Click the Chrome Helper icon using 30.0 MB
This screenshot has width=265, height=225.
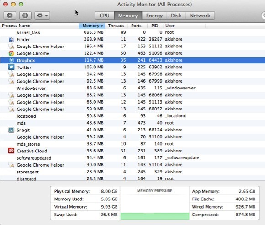(11, 165)
